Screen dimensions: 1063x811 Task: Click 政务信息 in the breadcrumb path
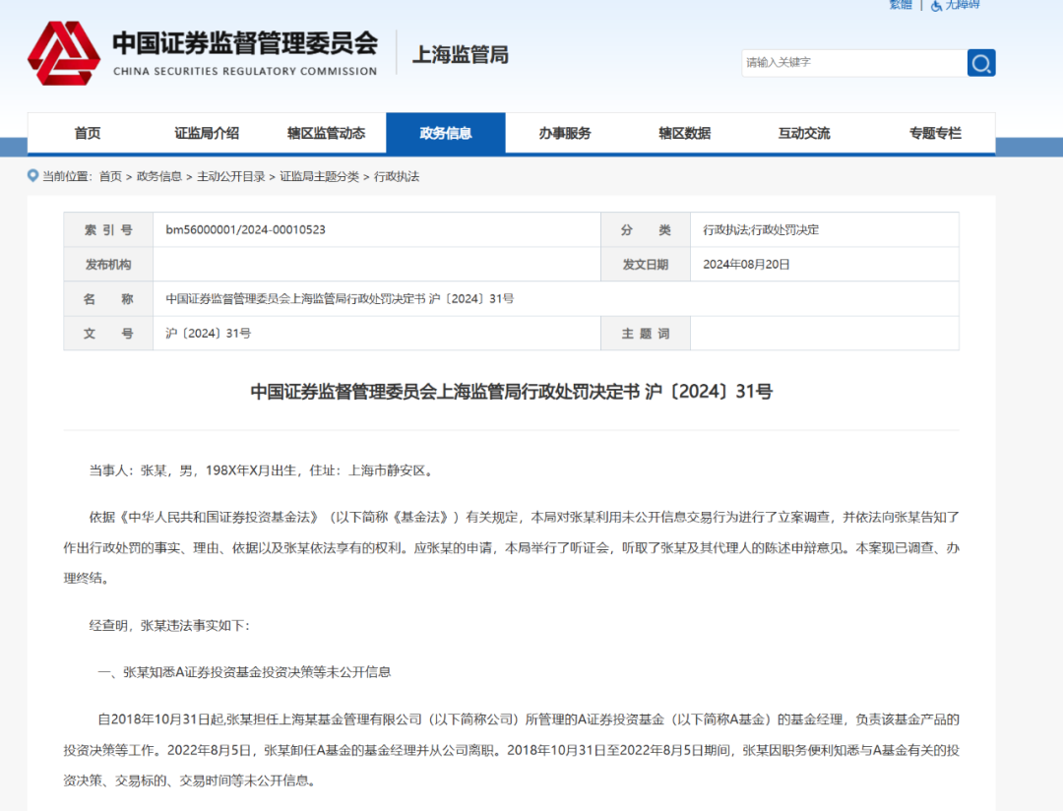coord(159,177)
